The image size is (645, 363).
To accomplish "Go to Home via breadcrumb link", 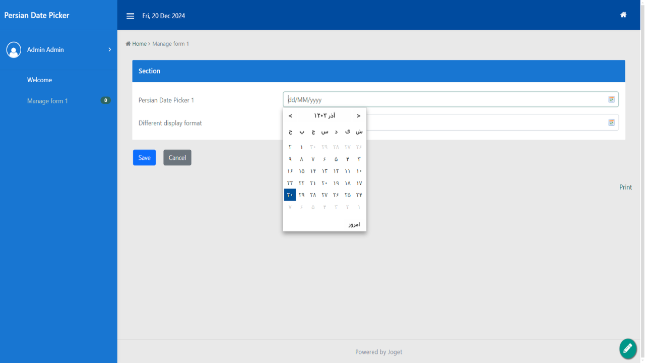I will (139, 44).
